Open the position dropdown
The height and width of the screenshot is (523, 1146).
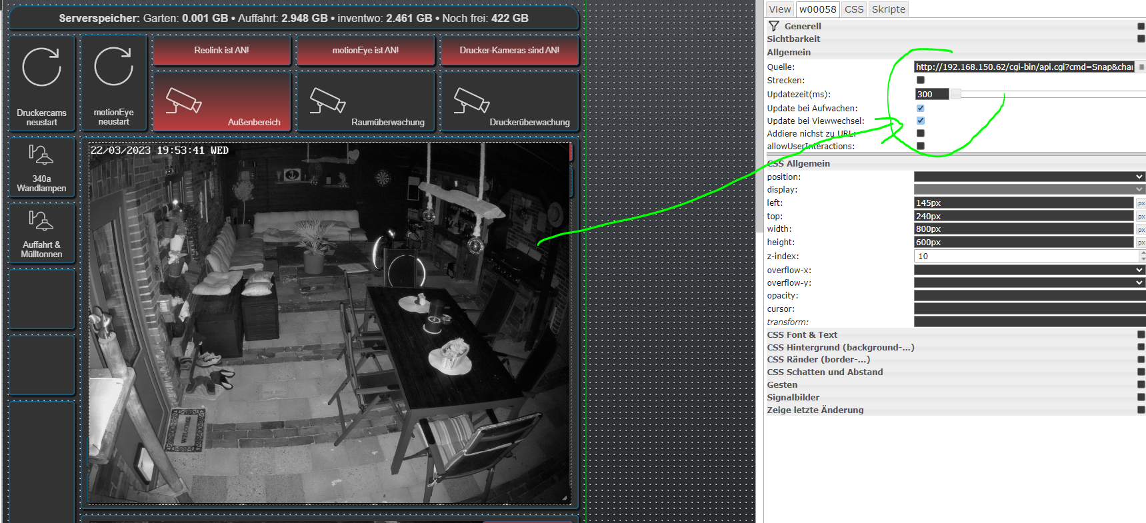[x=1029, y=177]
